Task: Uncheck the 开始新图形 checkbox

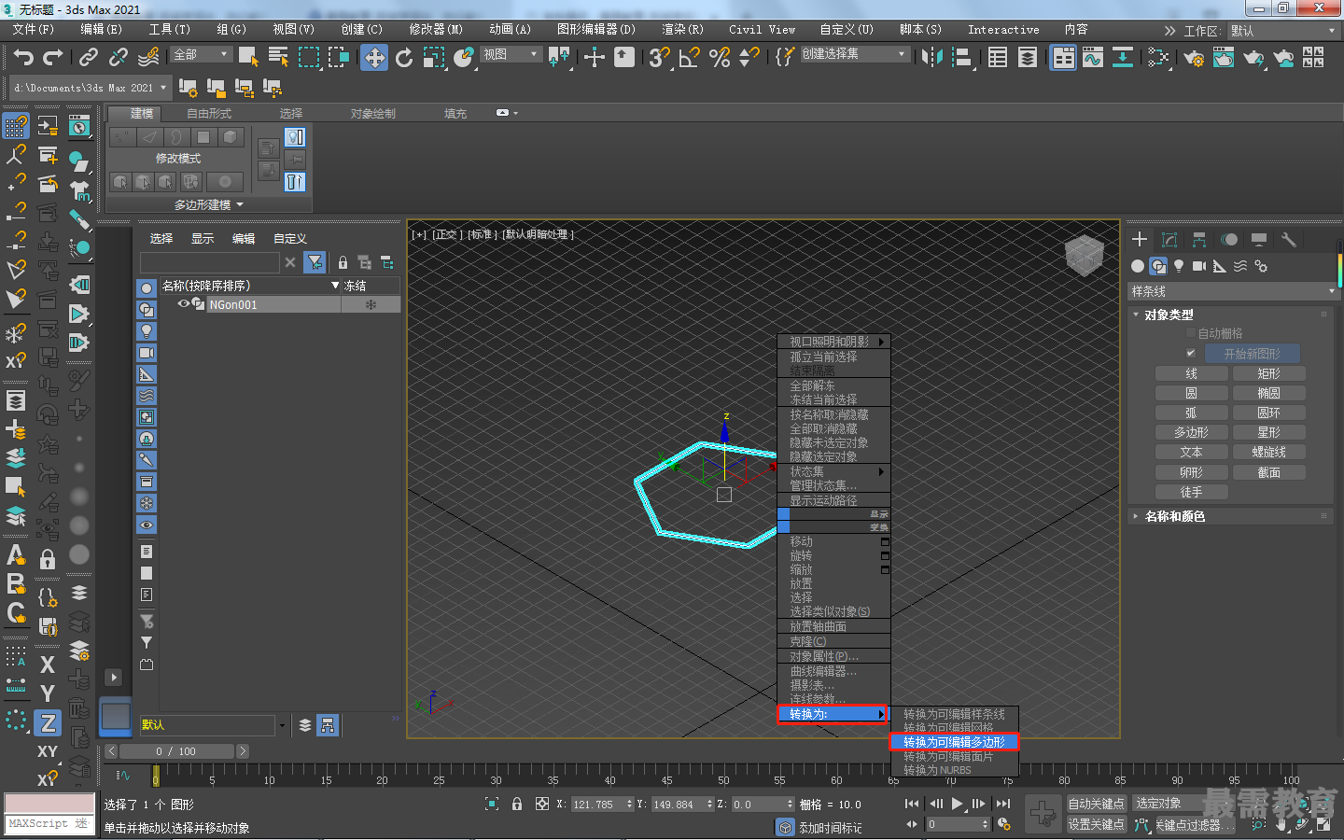Action: pos(1191,354)
